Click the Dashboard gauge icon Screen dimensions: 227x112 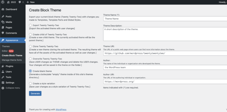3,9
